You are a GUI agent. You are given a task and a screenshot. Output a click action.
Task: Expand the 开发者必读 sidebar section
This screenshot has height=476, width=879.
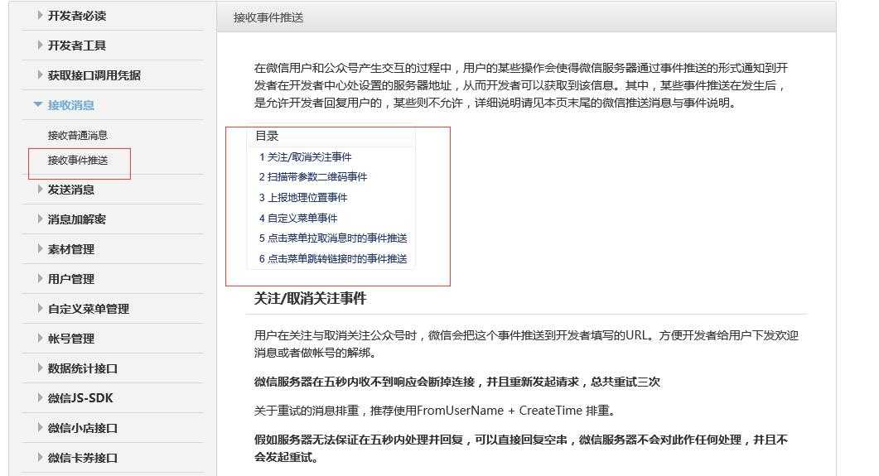pyautogui.click(x=76, y=16)
